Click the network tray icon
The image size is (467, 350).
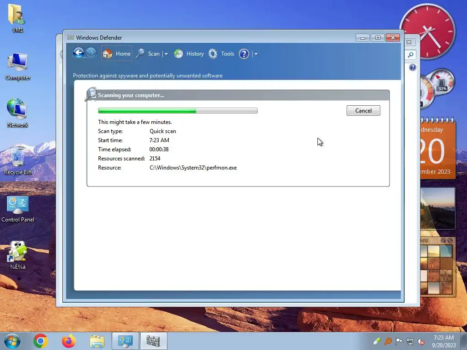[410, 341]
